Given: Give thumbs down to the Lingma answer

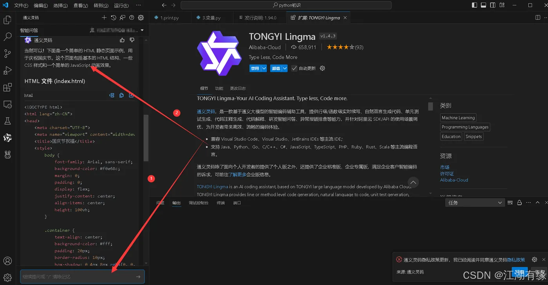Looking at the screenshot, I should click(132, 40).
